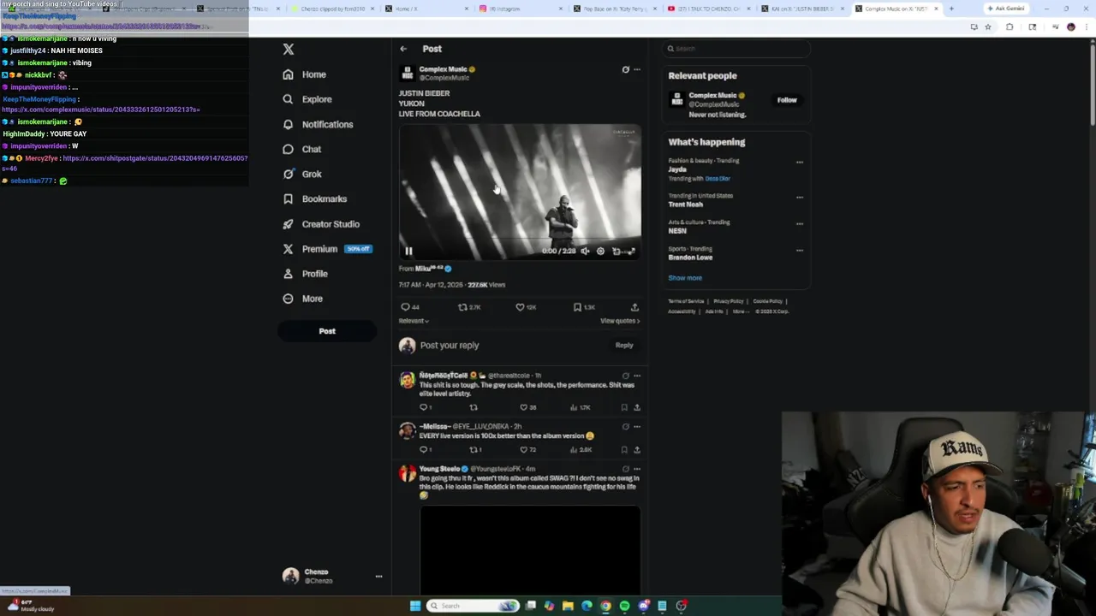Screen dimensions: 1096x616
Task: Open more options on Complex Music post
Action: pos(636,69)
